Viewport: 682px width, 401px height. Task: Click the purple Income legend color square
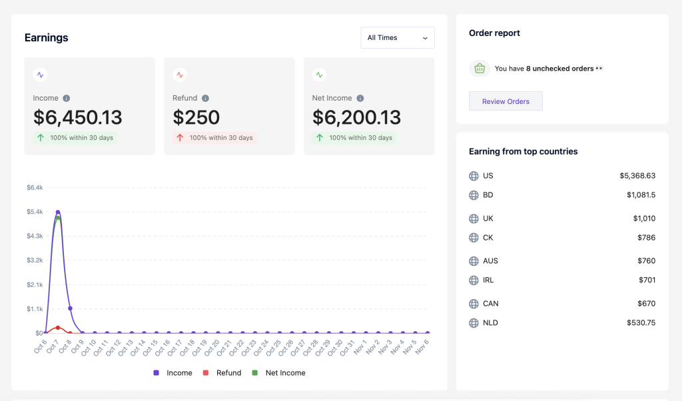click(x=157, y=373)
